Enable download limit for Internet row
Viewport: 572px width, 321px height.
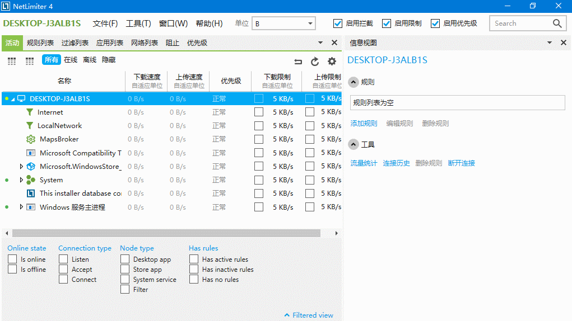click(259, 112)
